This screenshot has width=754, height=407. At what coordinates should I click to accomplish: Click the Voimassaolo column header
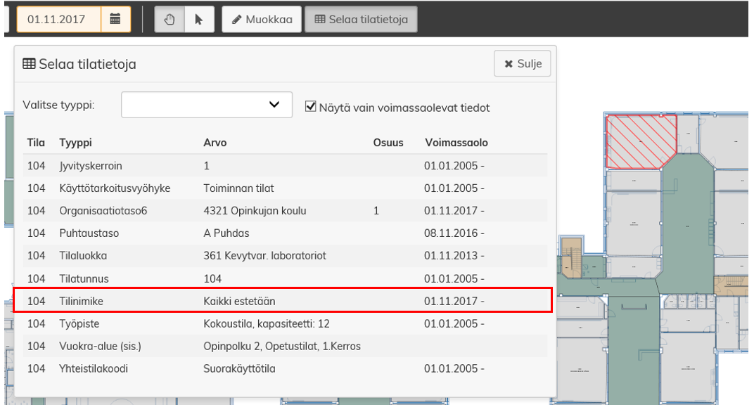456,143
